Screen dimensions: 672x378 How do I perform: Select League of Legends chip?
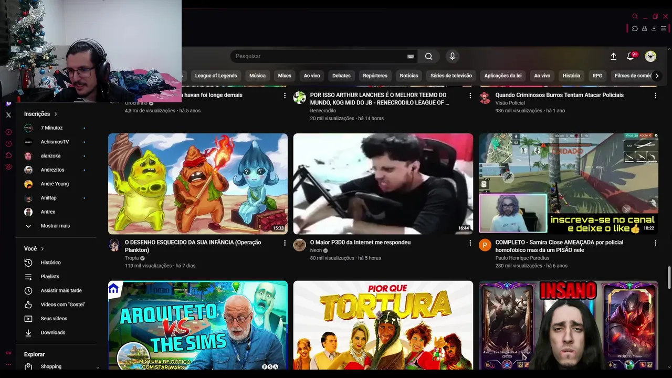216,76
